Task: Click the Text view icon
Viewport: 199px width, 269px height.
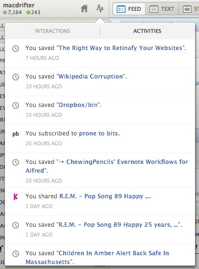Action: (x=154, y=9)
